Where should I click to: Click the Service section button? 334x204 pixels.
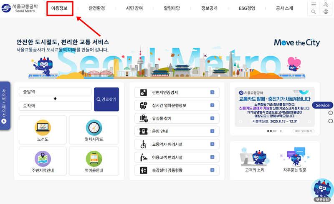tap(322, 105)
